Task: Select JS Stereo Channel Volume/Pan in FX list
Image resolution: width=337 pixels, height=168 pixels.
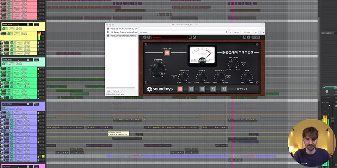Action: (x=124, y=32)
